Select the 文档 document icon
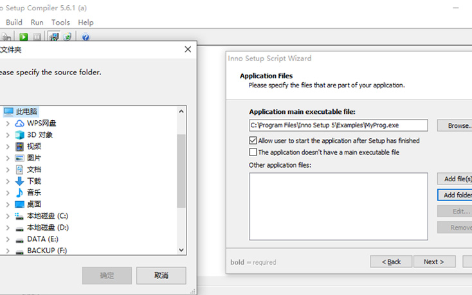The image size is (472, 295). 19,170
